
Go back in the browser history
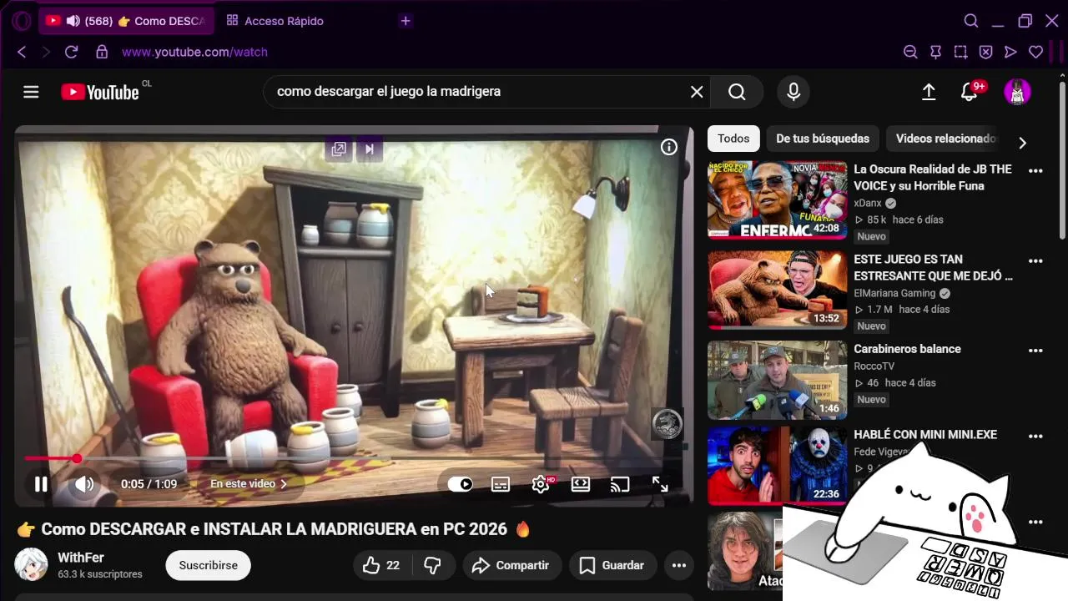coord(22,52)
